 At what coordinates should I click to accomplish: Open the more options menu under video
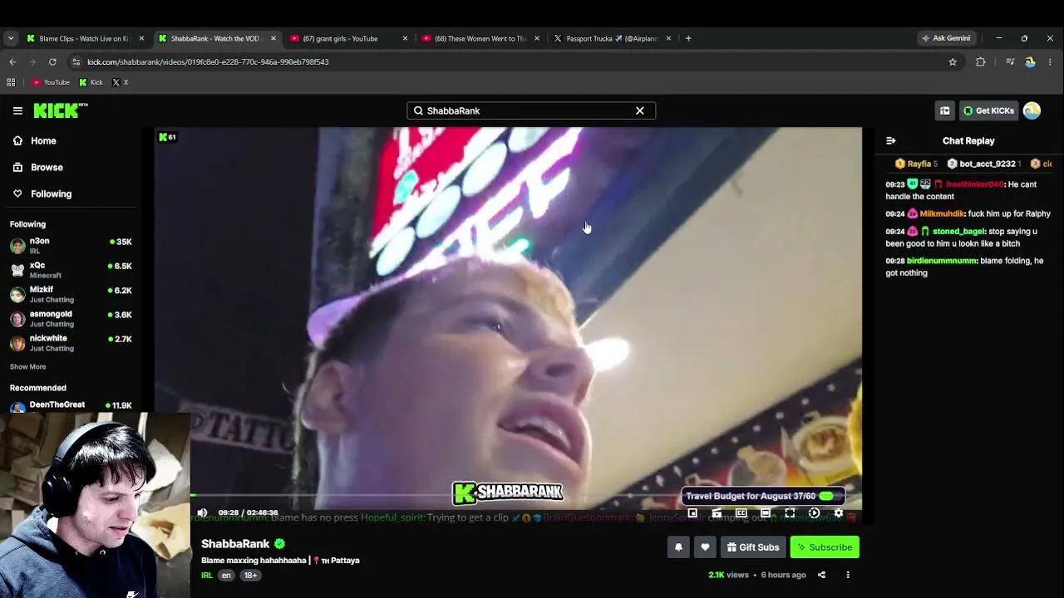(848, 575)
